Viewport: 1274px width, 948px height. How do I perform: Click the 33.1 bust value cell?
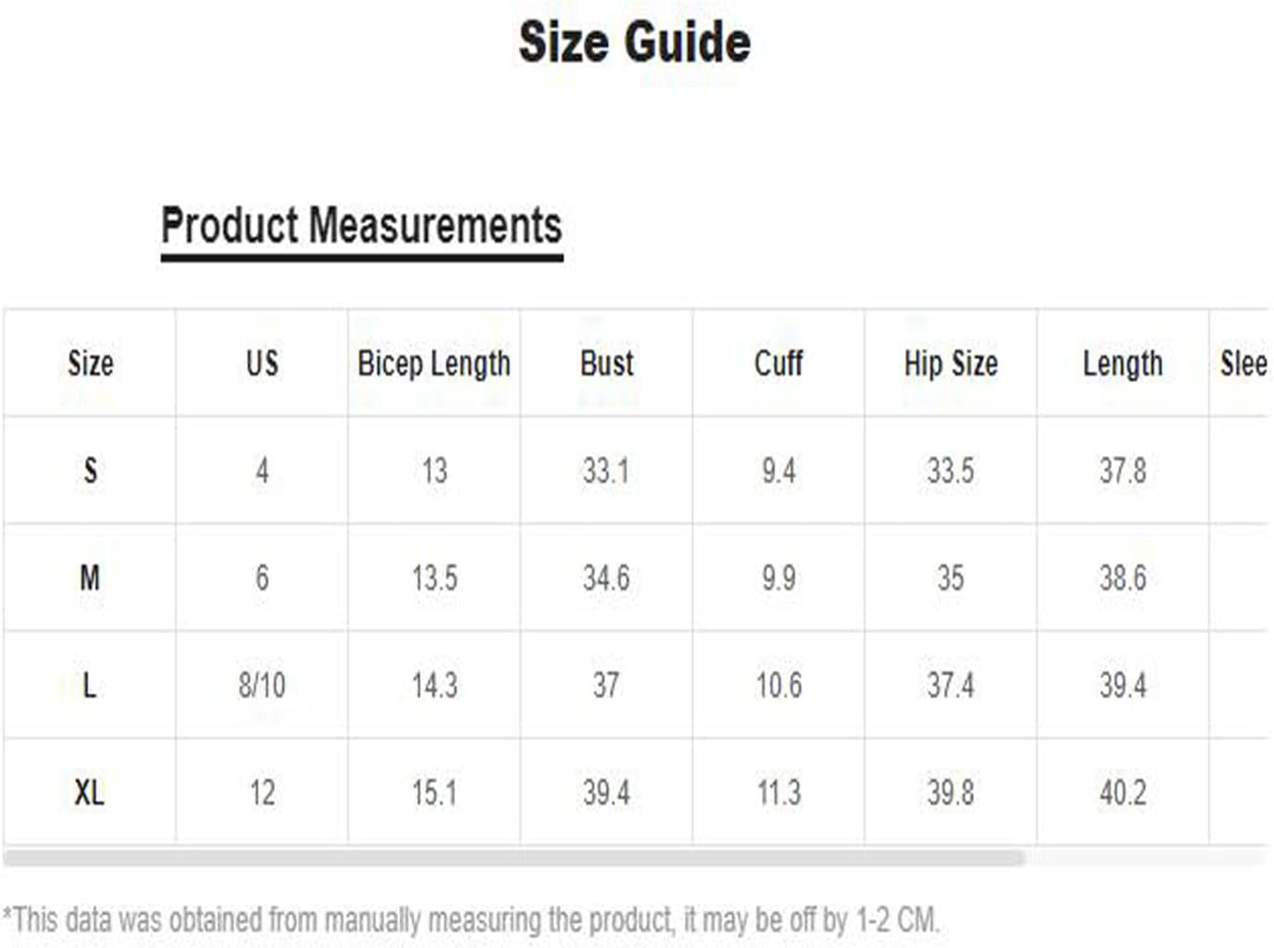click(x=606, y=470)
